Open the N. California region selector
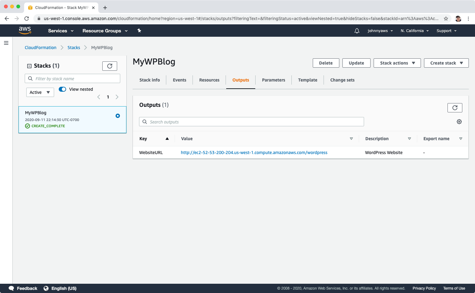Viewport: 475px width, 293px height. [415, 31]
